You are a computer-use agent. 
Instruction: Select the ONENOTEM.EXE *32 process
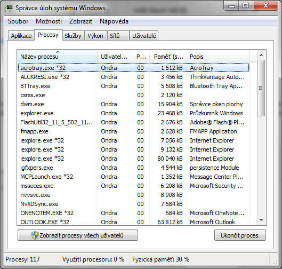click(133, 213)
